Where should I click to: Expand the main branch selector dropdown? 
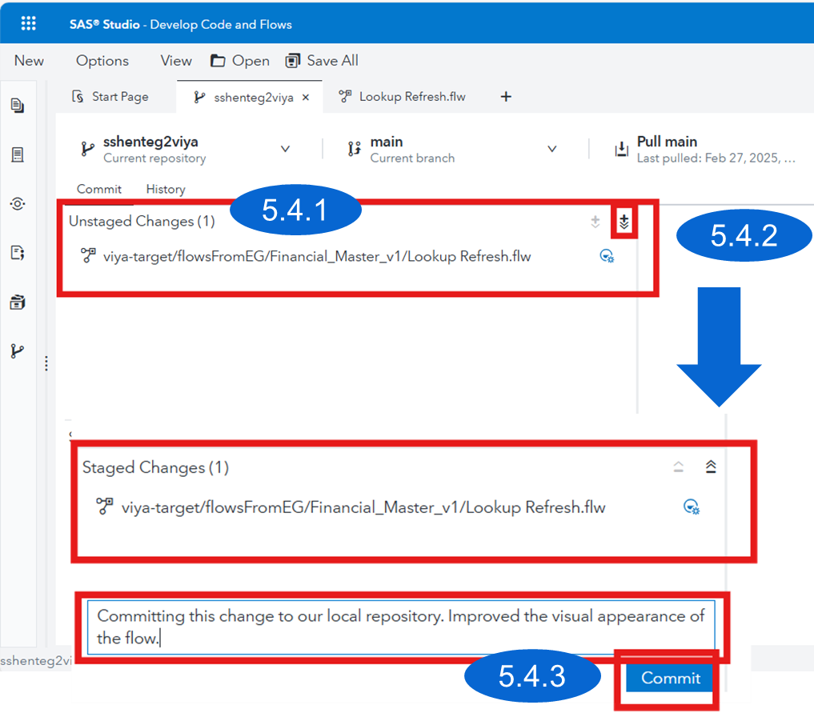tap(552, 149)
